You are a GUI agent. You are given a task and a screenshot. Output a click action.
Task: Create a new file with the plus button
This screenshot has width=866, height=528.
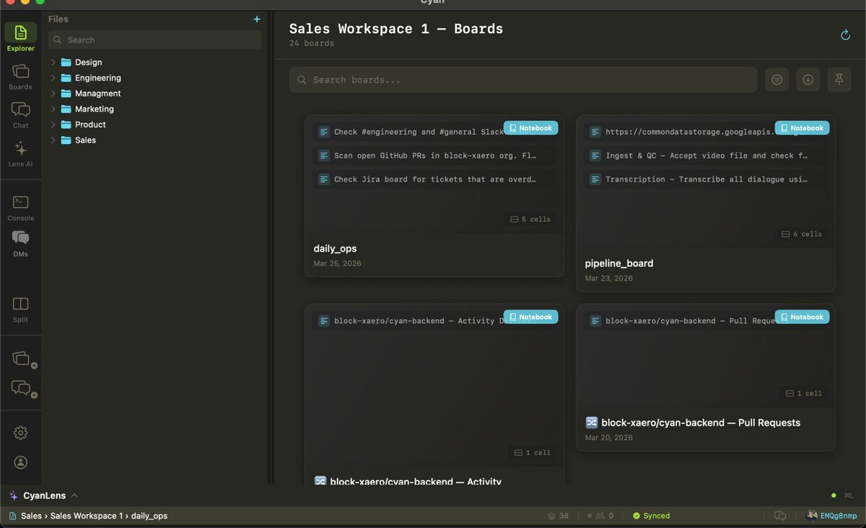coord(256,19)
